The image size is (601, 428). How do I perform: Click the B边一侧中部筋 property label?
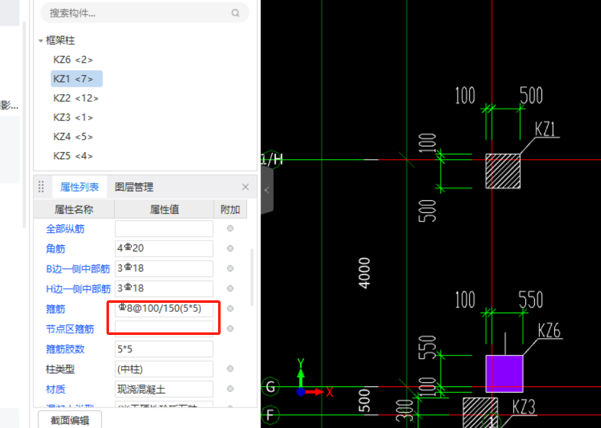click(x=78, y=269)
